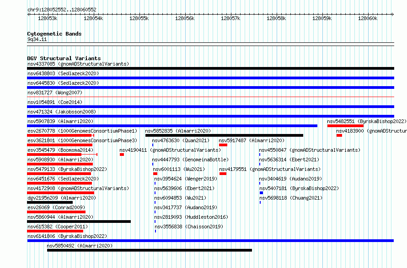Click nsv5698118 (Chuang2021) label
The height and width of the screenshot is (268, 407).
click(x=291, y=198)
